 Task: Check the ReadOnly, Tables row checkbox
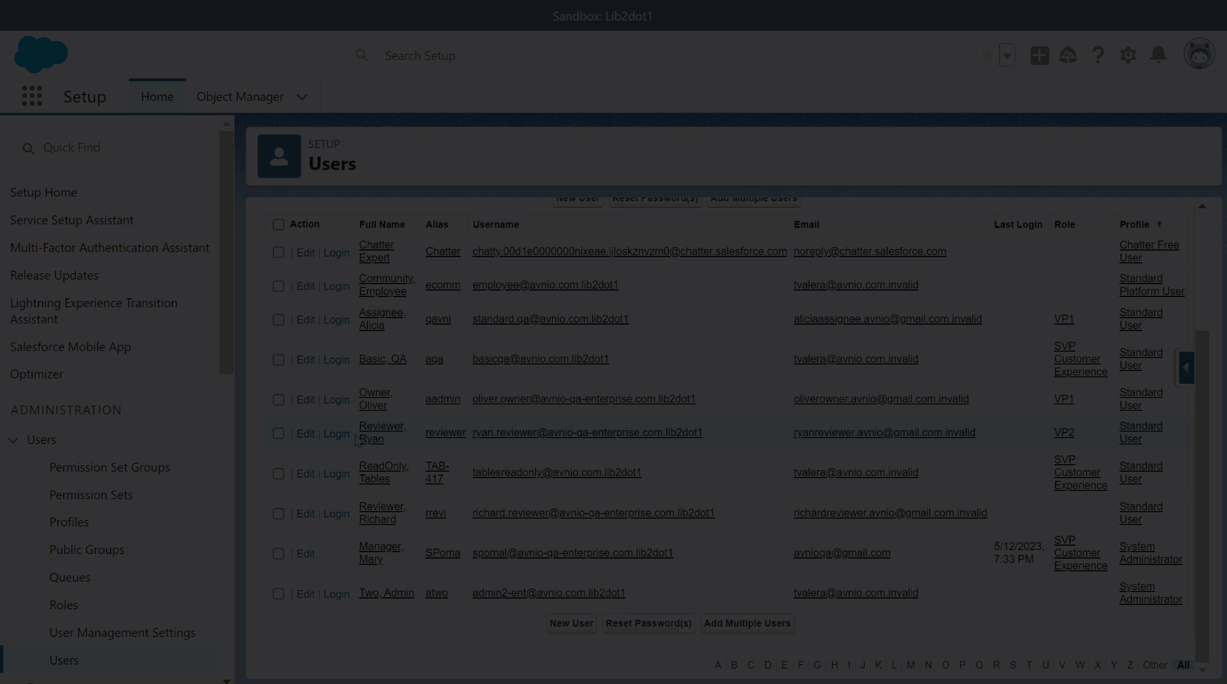tap(278, 474)
